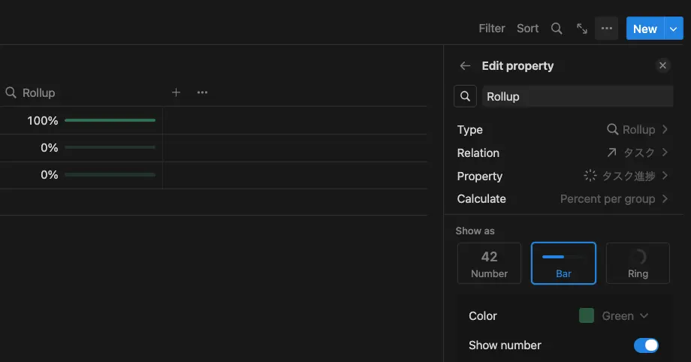Select the Ring display option

[x=638, y=263]
